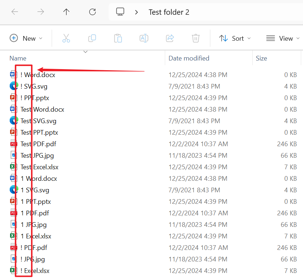Open the New item dropdown
The height and width of the screenshot is (278, 303).
pyautogui.click(x=26, y=38)
